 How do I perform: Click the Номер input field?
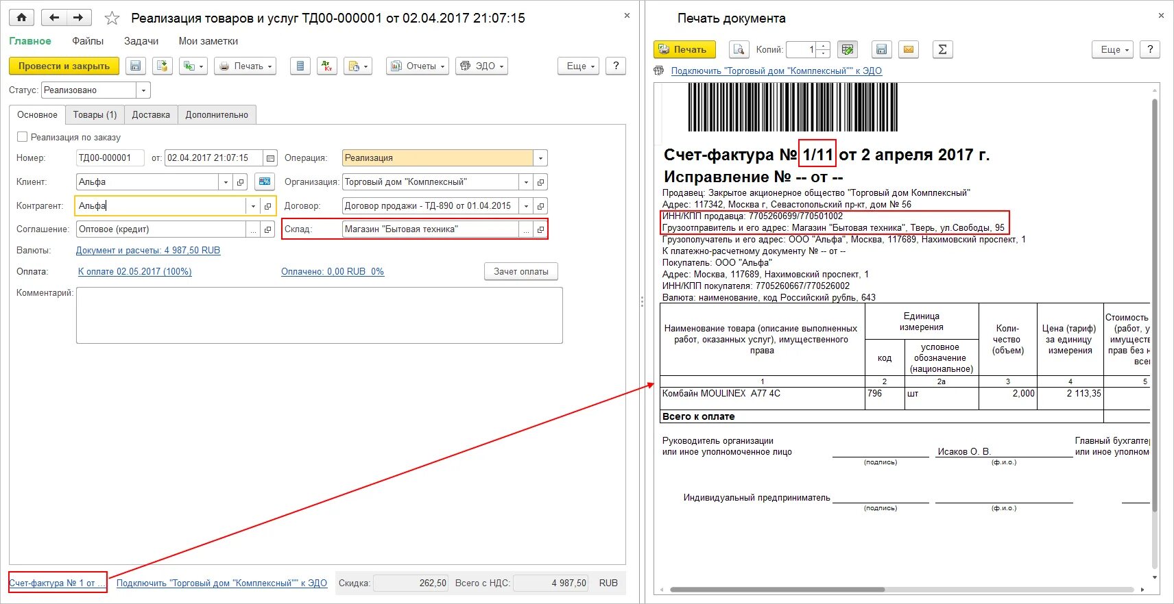pyautogui.click(x=110, y=158)
